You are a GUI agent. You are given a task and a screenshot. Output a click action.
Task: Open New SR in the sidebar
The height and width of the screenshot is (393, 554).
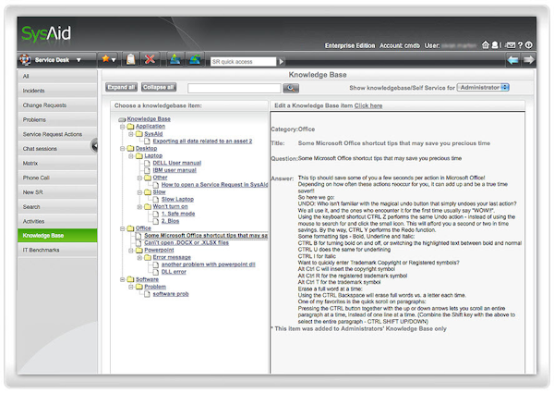pyautogui.click(x=57, y=192)
